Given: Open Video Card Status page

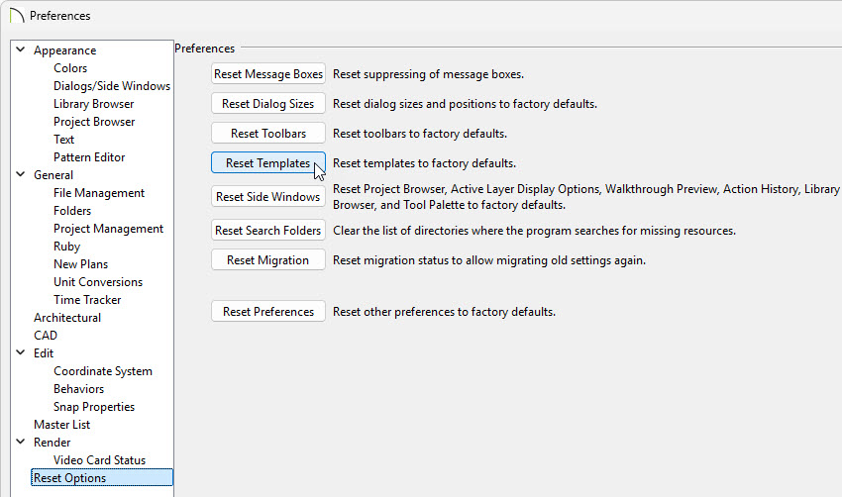Looking at the screenshot, I should click(x=99, y=460).
